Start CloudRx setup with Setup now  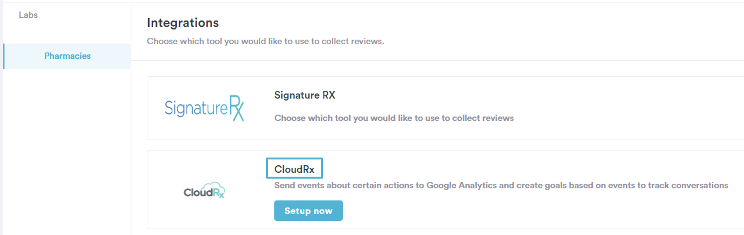point(308,211)
